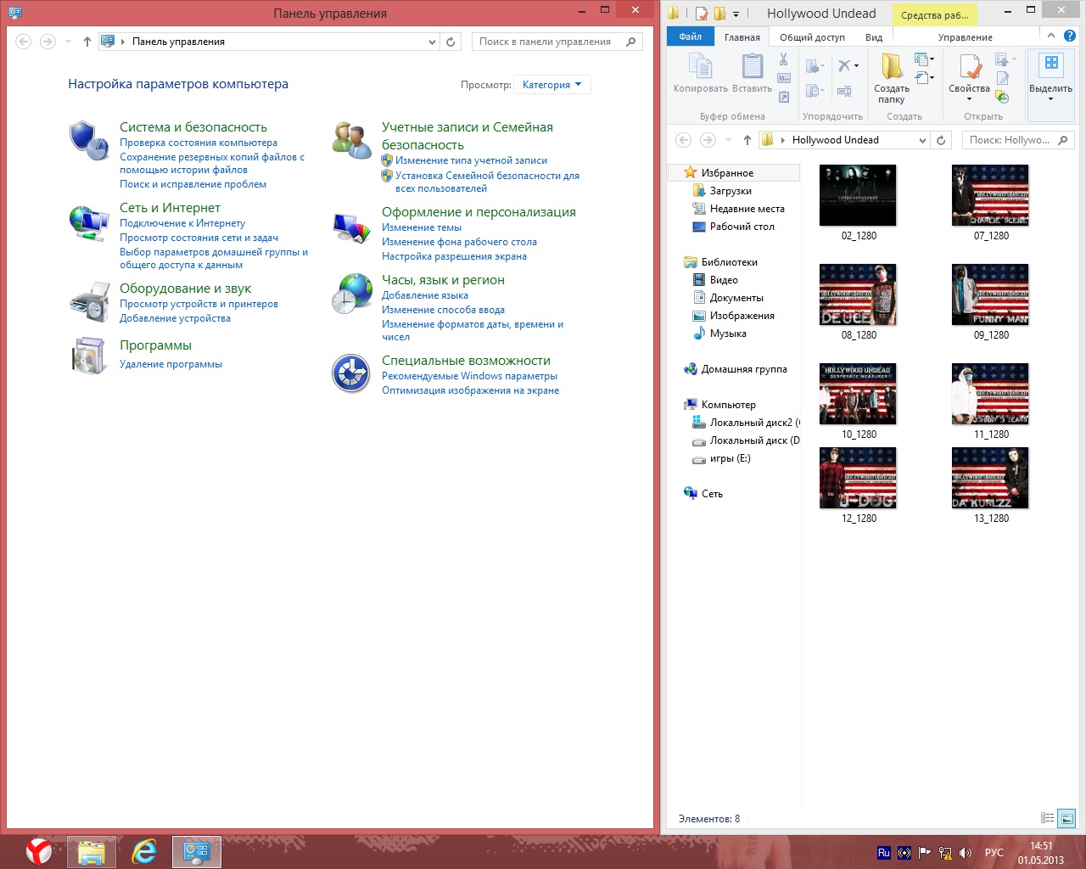Refresh the Hollywood Undead folder view

(941, 140)
